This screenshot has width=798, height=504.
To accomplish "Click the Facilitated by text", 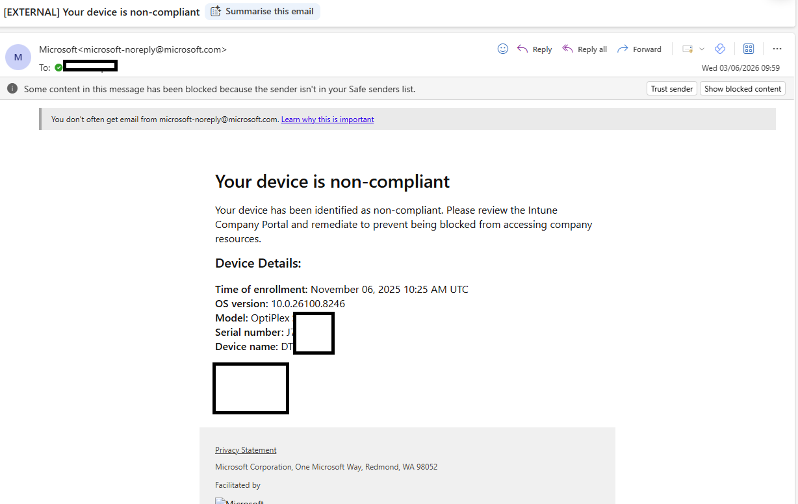I will 238,485.
